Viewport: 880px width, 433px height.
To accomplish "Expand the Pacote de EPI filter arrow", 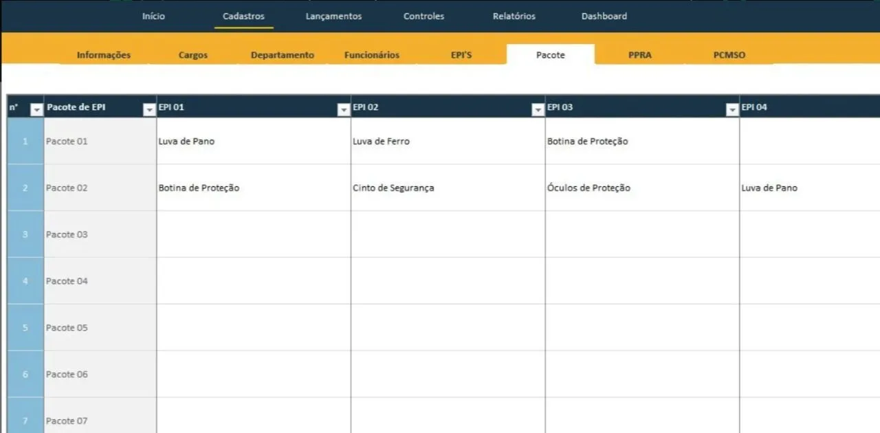I will point(149,109).
